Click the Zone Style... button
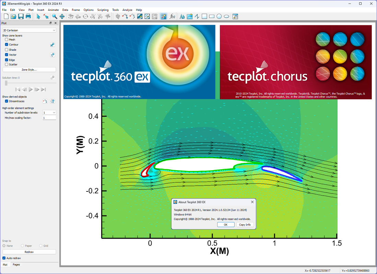The width and height of the screenshot is (377, 274). (x=29, y=70)
